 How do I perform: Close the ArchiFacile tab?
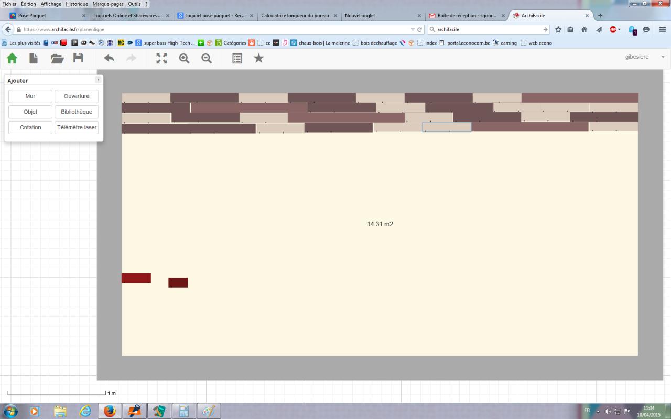pyautogui.click(x=587, y=16)
